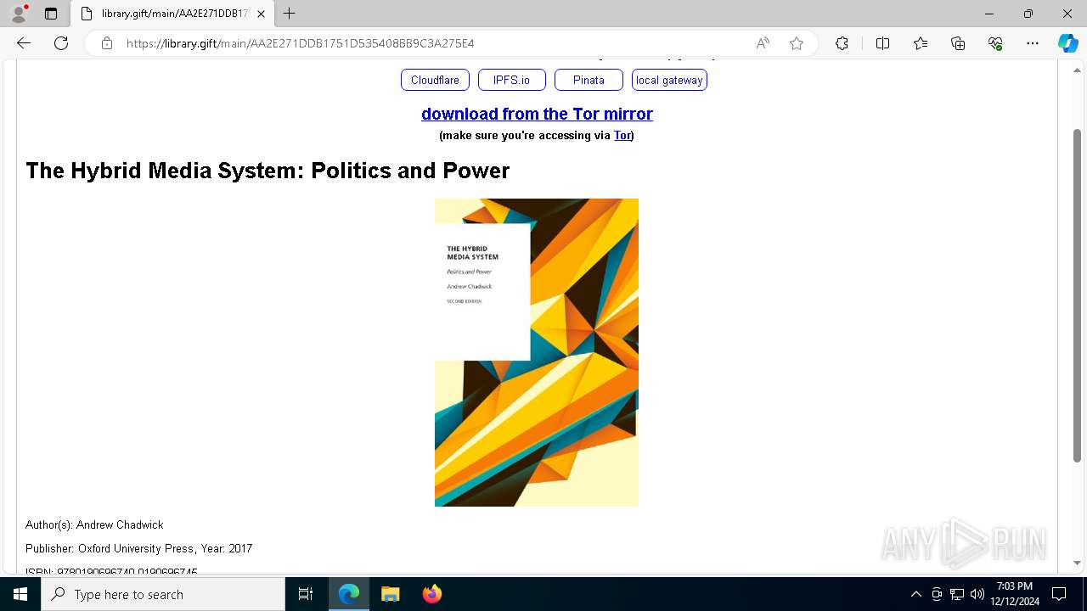1087x611 pixels.
Task: View site information lock icon
Action: point(107,43)
